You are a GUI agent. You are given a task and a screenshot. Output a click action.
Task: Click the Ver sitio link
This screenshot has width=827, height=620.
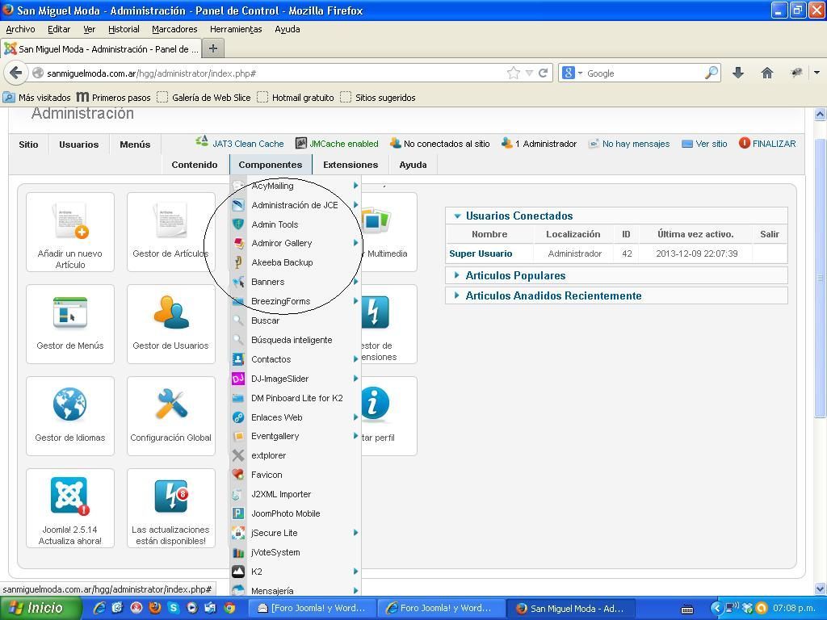pyautogui.click(x=712, y=144)
